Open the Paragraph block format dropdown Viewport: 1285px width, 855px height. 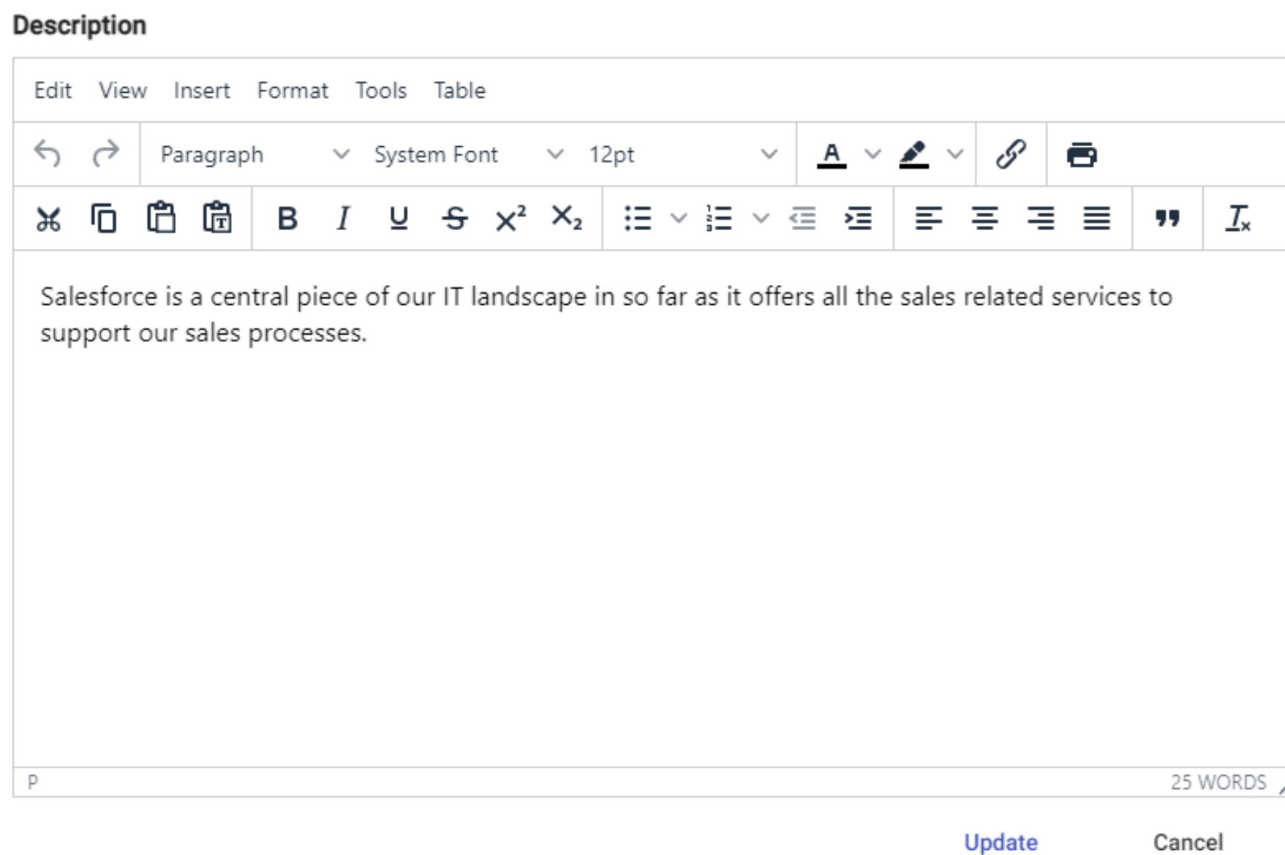(255, 154)
